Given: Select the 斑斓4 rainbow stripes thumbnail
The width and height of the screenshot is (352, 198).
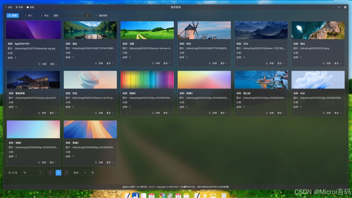Looking at the screenshot, I should [x=147, y=80].
